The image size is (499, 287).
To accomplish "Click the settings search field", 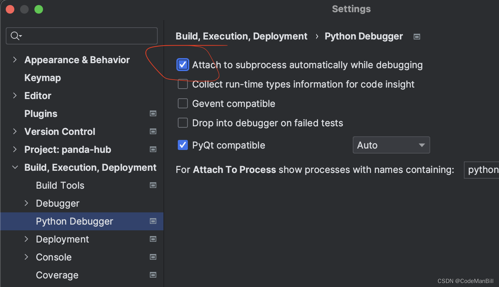I will point(82,36).
